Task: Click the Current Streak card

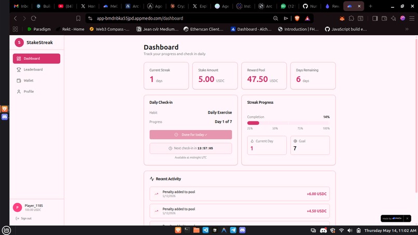Action: 166,76
